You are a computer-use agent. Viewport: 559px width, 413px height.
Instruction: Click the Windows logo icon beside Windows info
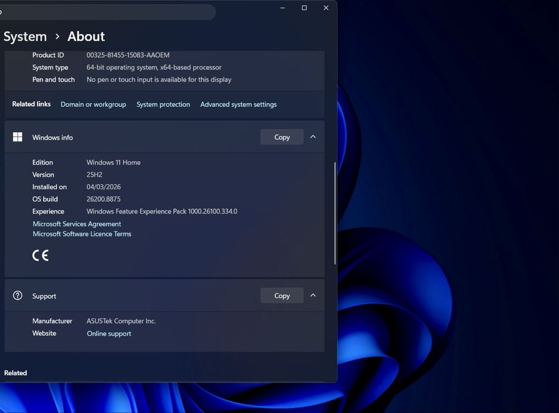point(18,137)
